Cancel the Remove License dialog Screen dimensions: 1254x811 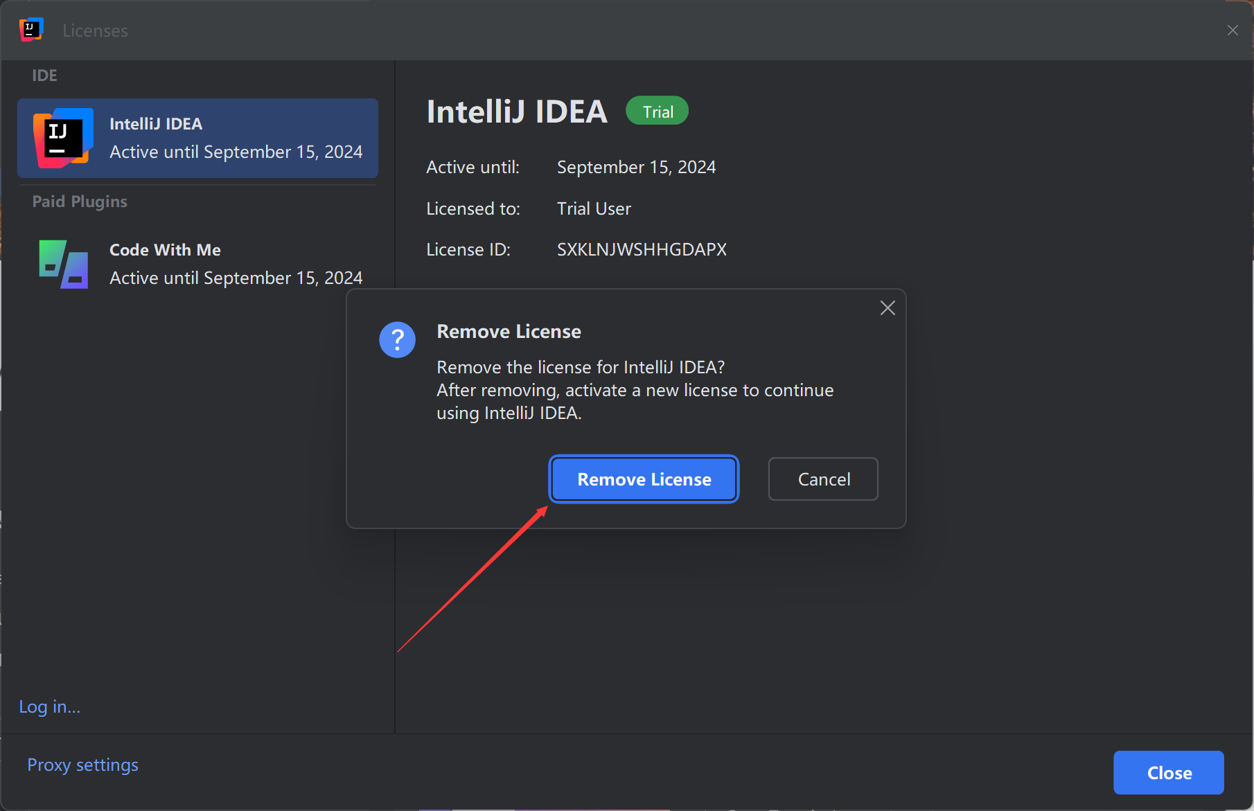point(823,479)
